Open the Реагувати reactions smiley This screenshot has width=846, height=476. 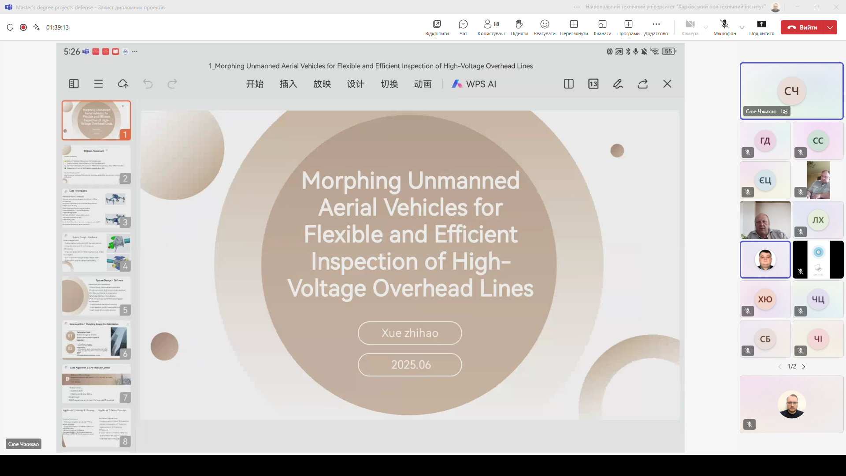tap(545, 25)
